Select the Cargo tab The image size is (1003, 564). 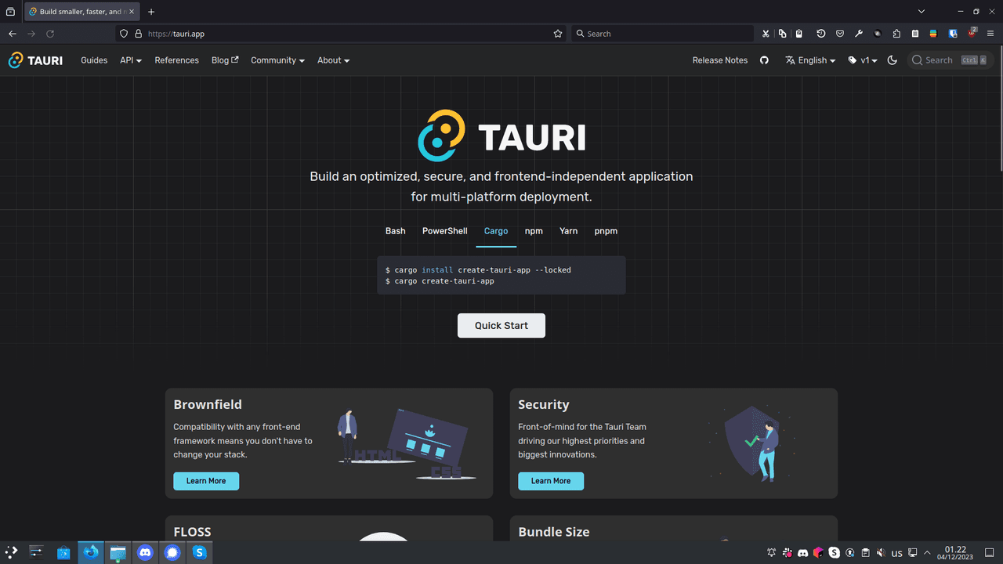(x=496, y=231)
